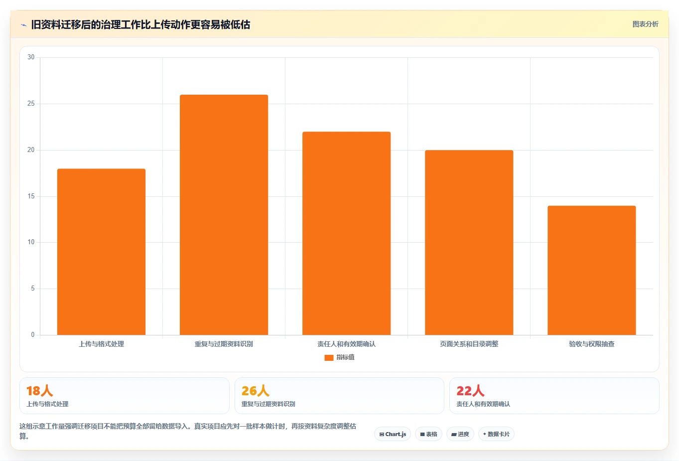Image resolution: width=679 pixels, height=461 pixels.
Task: Click the x-axis label 验收与权限抽查
Action: point(591,344)
